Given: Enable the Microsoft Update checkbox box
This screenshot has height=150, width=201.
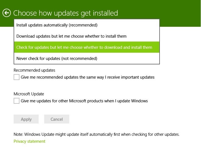Looking at the screenshot, I should (16, 101).
